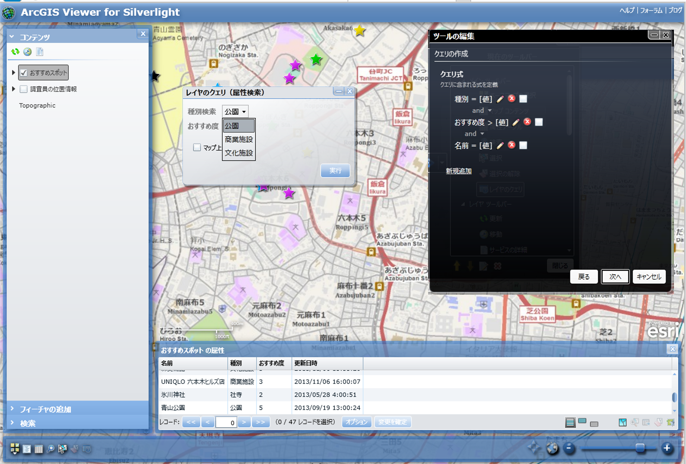Screen dimensions: 686x464
Task: Select 文化施設 in the dropdown list
Action: (x=239, y=153)
